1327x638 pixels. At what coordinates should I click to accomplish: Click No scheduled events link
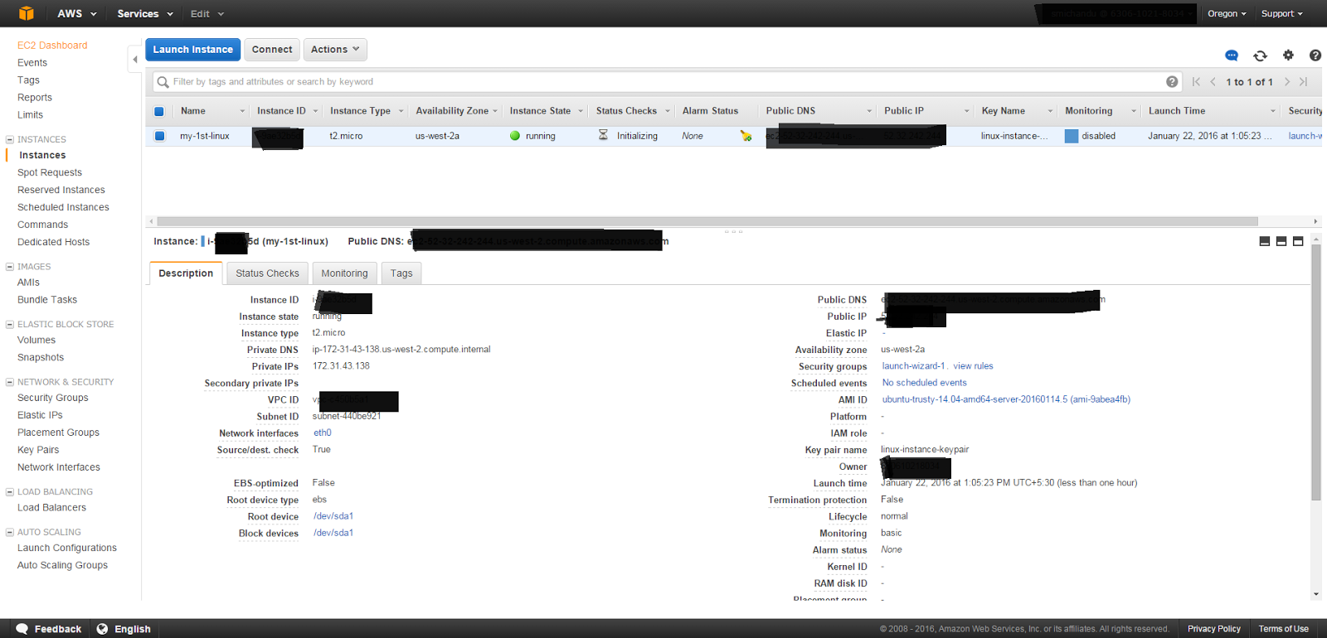point(924,383)
